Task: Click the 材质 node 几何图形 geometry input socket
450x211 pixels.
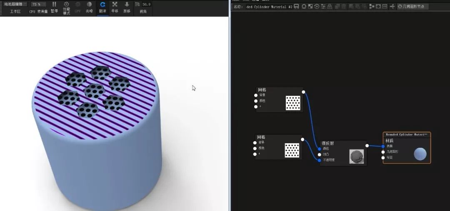Action: (x=383, y=152)
